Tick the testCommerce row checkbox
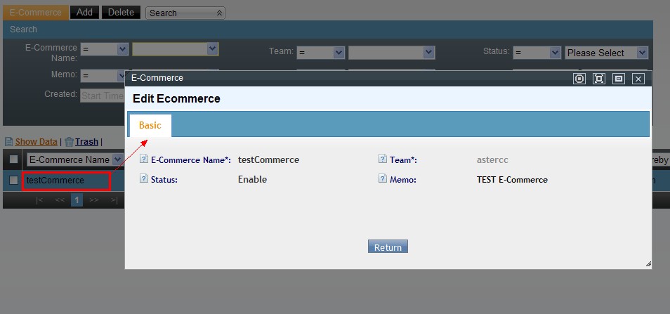 point(13,181)
